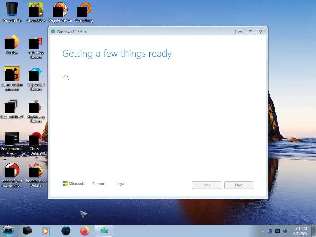Click the black box taskbar icon
The height and width of the screenshot is (237, 316).
coord(27,231)
